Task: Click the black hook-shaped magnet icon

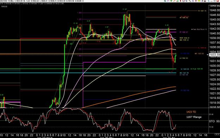Action: (x=205, y=1)
